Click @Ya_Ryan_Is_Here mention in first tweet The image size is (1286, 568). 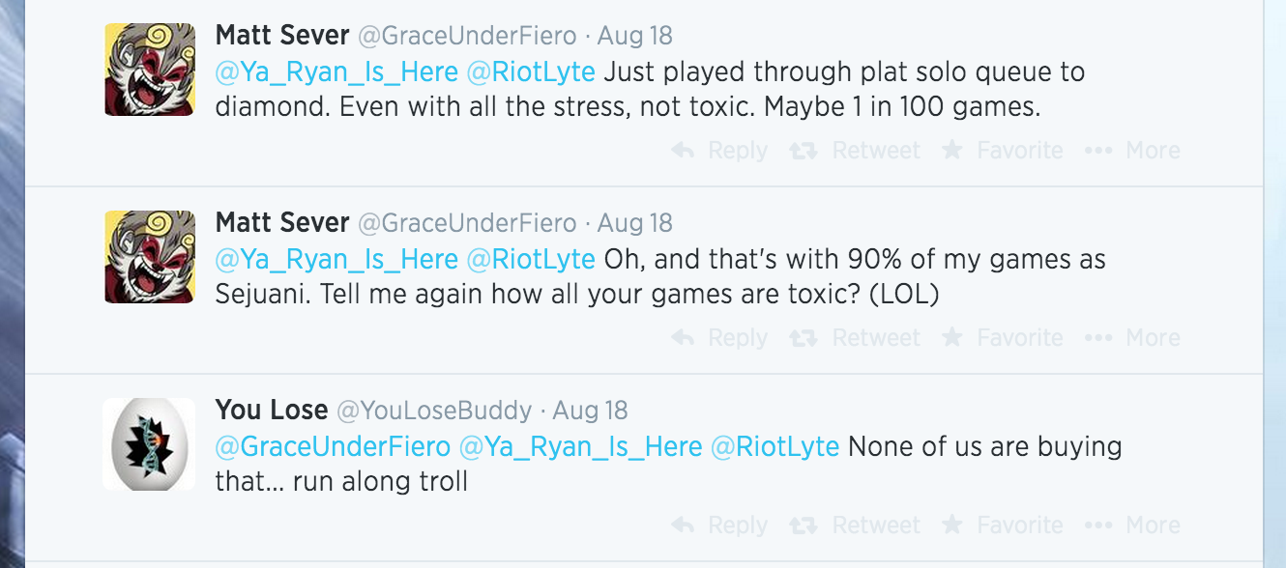point(336,71)
